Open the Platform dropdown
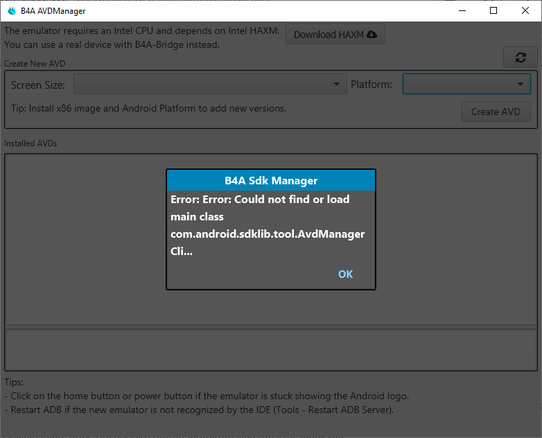542x438 pixels. 466,84
